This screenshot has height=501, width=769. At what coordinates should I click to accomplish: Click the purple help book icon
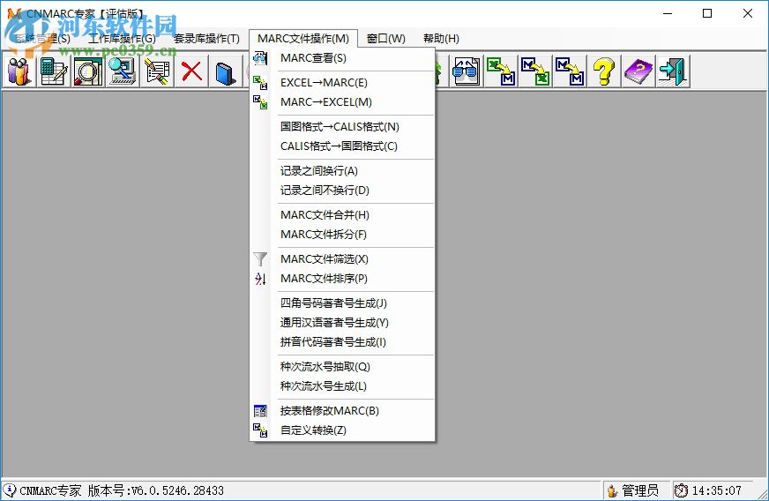pyautogui.click(x=638, y=71)
